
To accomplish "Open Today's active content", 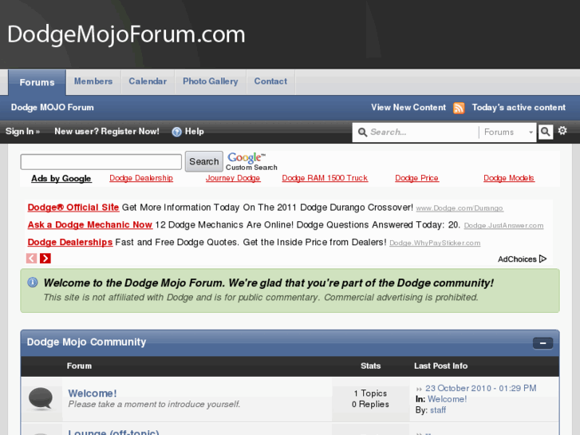I will tap(519, 108).
